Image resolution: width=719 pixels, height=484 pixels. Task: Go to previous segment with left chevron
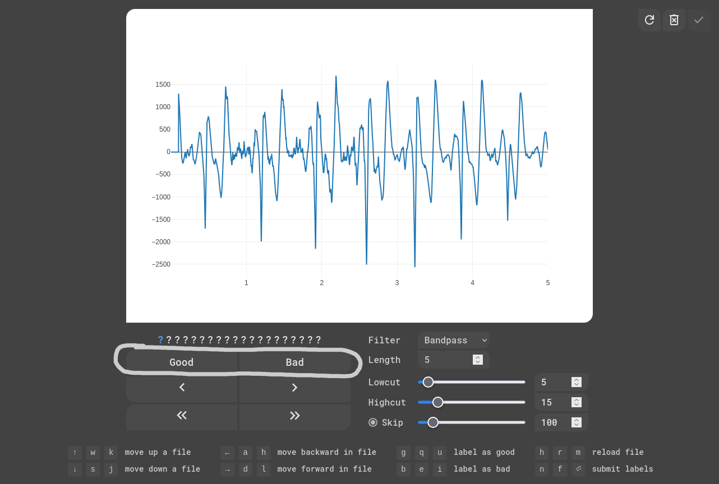[x=182, y=388]
